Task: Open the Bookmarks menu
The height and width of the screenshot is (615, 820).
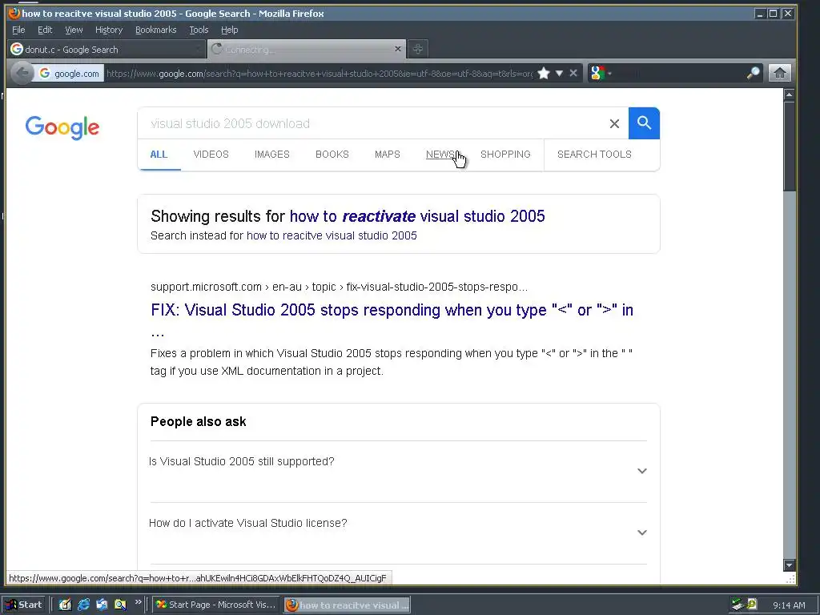Action: click(x=156, y=30)
